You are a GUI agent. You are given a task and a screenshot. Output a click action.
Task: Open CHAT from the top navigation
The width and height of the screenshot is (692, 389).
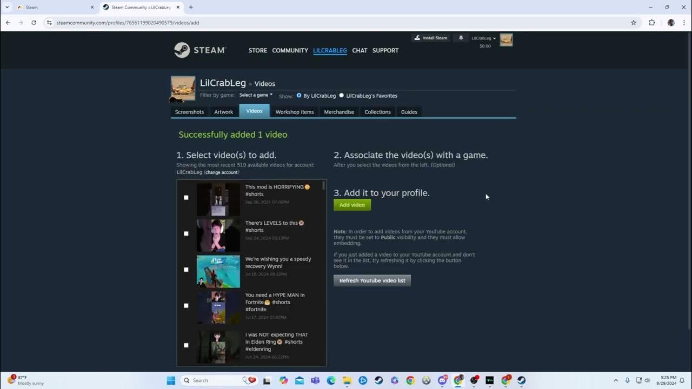[360, 50]
